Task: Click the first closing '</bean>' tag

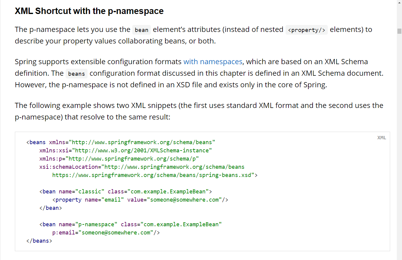Action: tap(50, 208)
